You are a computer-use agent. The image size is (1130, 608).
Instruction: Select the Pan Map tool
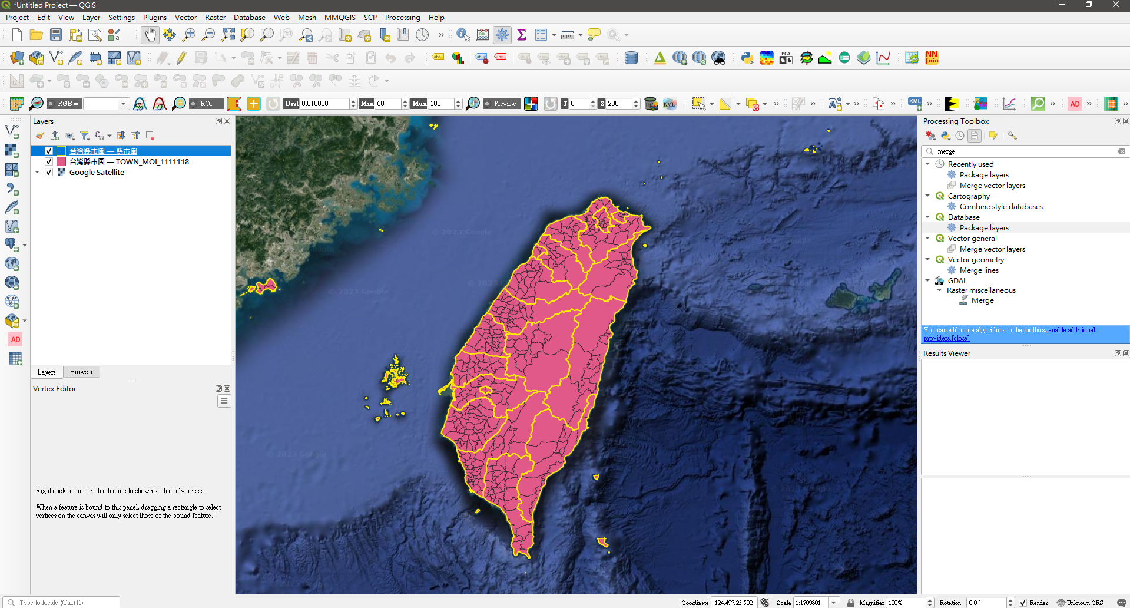(x=150, y=35)
